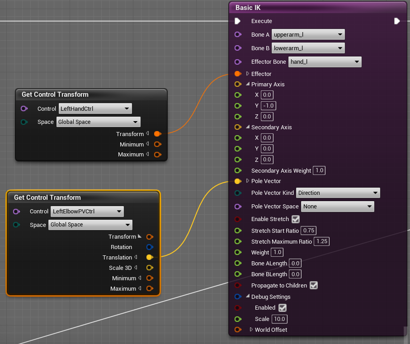Select the upper Get Control Transform node title
The image size is (410, 344).
point(55,94)
